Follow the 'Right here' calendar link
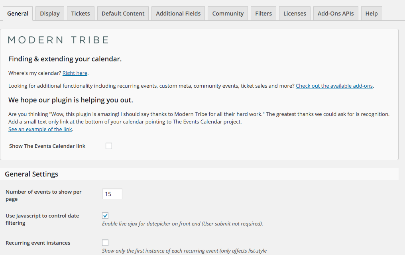Screen dimensions: 405x255 75,73
